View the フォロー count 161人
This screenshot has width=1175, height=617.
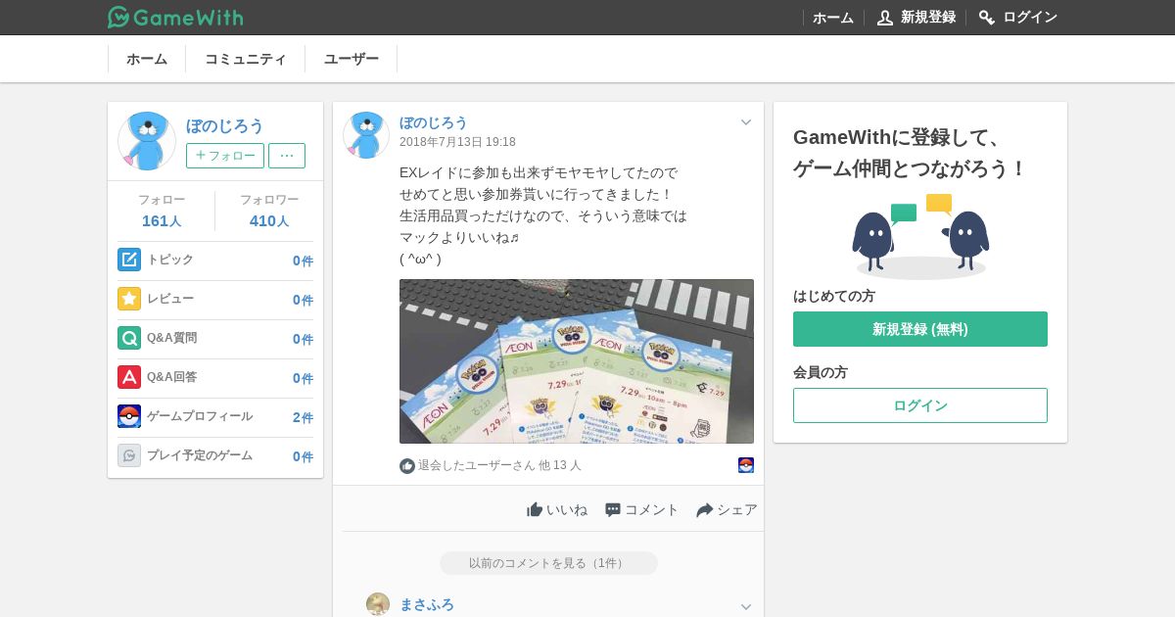coord(162,221)
